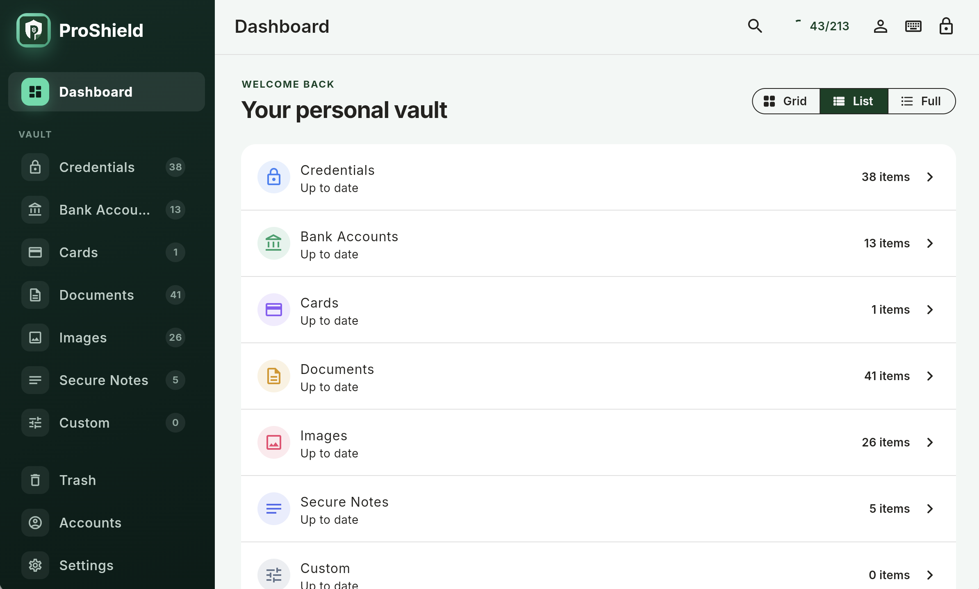Expand Documents row chevron
The height and width of the screenshot is (589, 979).
930,376
